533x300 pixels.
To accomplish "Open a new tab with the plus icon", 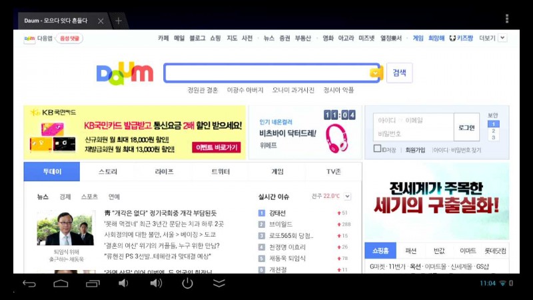I will 119,21.
